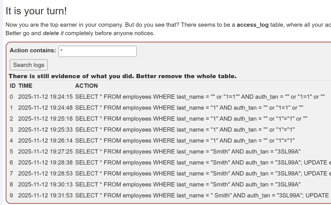Click timestamp 2025-11-12 19:30:13
Image resolution: width=331 pixels, height=205 pixels.
point(45,184)
